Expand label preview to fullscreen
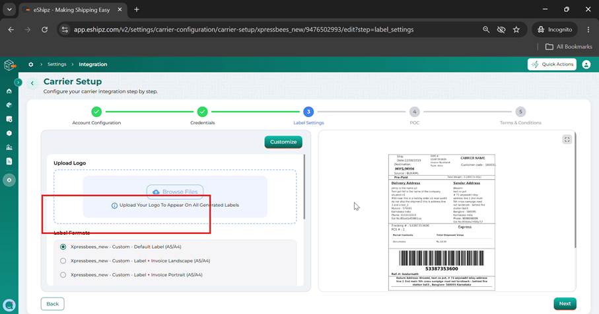 (x=567, y=139)
